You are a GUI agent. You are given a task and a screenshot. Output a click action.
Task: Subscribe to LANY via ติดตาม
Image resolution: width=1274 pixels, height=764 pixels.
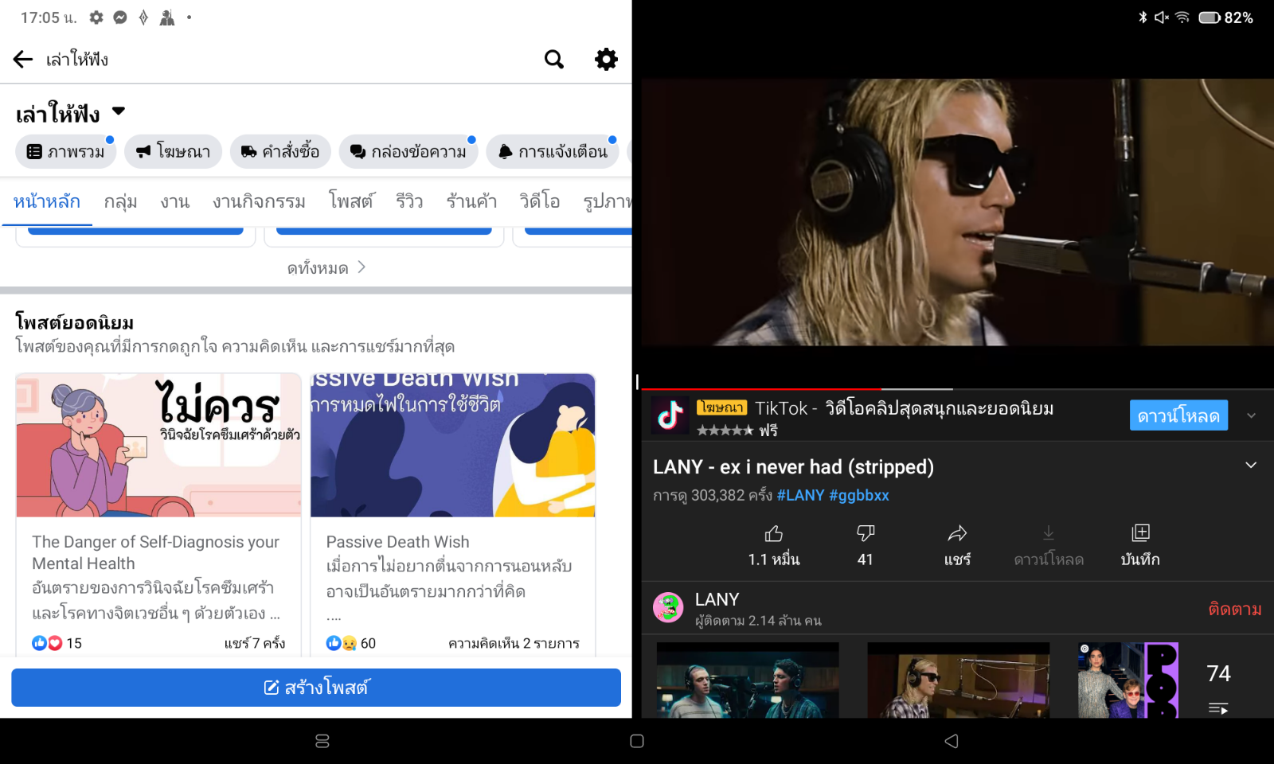tap(1234, 610)
